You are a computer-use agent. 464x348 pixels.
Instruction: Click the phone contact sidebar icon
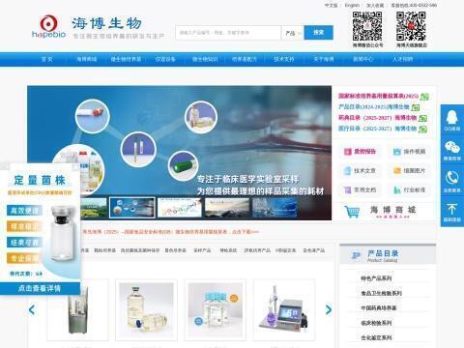(x=452, y=178)
